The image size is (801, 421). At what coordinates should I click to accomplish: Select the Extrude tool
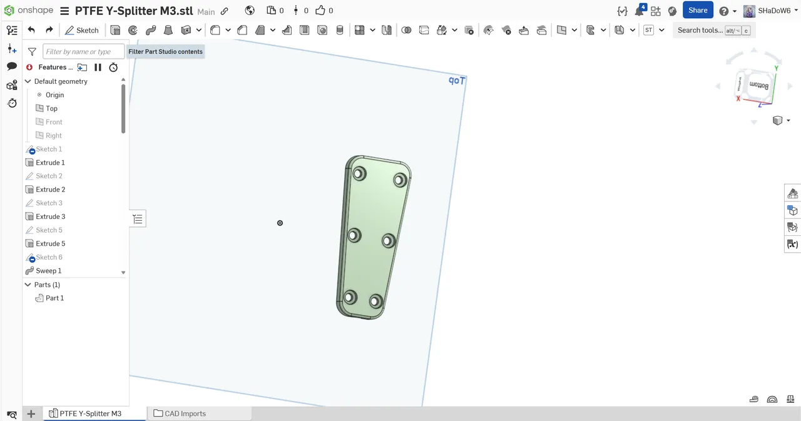click(x=115, y=30)
